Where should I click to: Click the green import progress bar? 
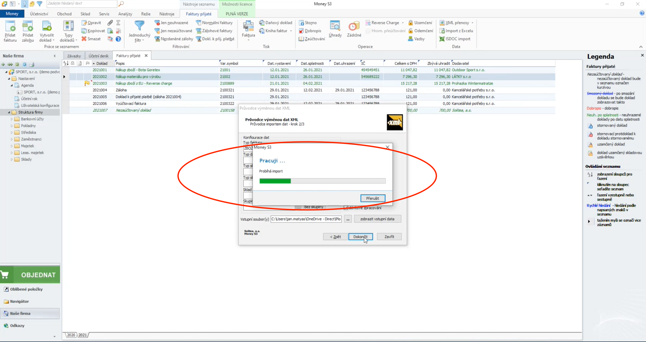(322, 181)
